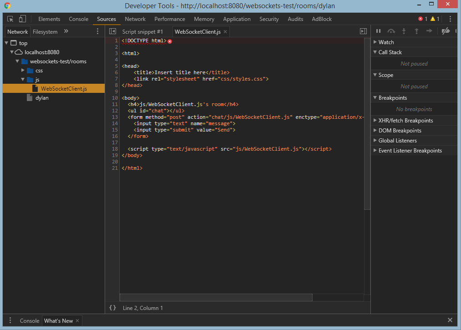Click line number 18 in the gutter
461x330 pixels.
[x=115, y=149]
